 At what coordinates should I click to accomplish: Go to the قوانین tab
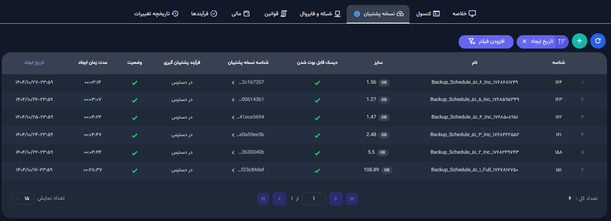(x=276, y=14)
